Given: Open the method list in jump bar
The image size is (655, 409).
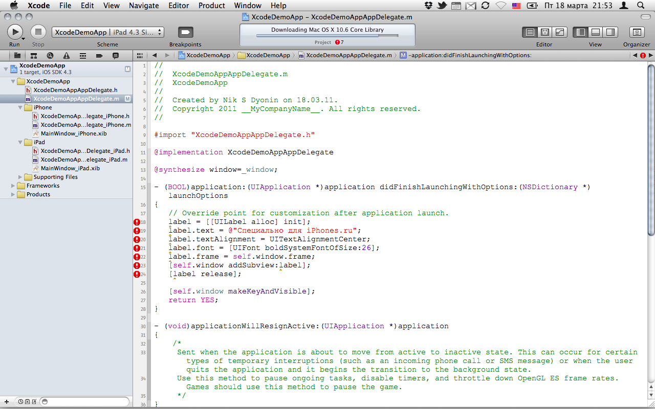Looking at the screenshot, I should 466,55.
